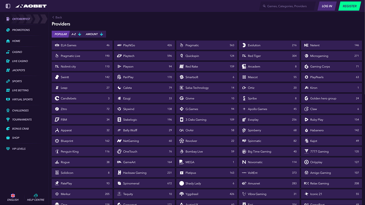Change language via the English flag icon
The height and width of the screenshot is (205, 365).
click(x=13, y=196)
